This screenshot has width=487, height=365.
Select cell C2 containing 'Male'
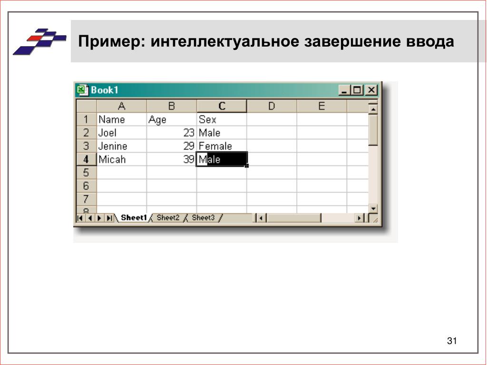coord(222,133)
